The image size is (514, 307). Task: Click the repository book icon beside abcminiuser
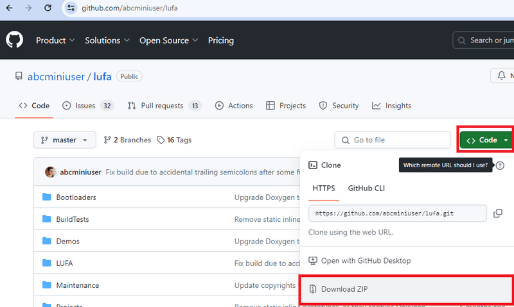[19, 76]
